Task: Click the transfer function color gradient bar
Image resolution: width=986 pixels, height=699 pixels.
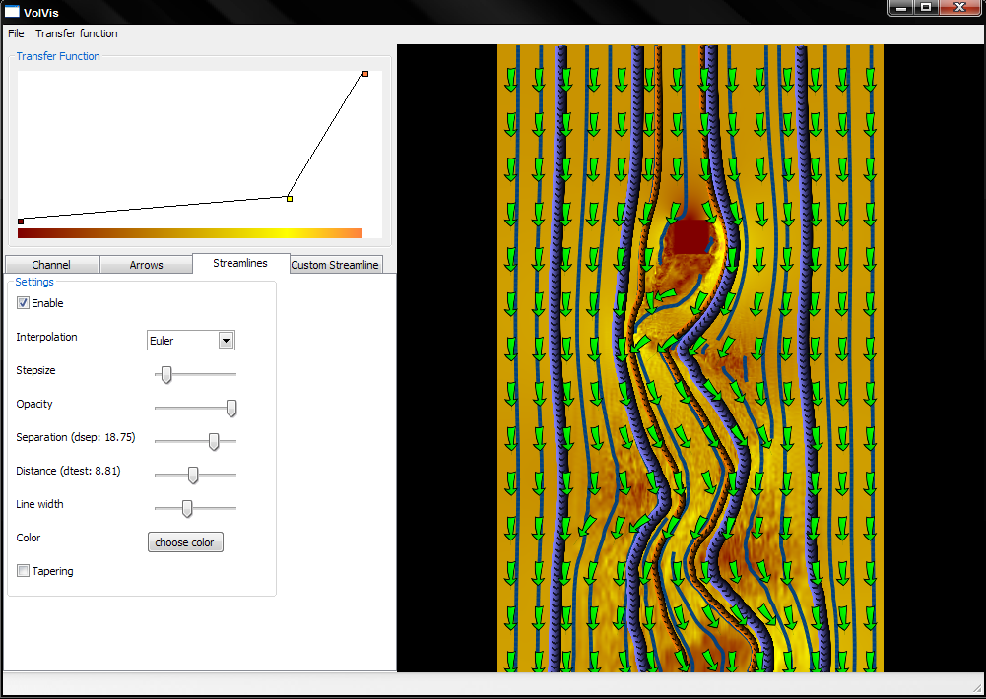Action: 190,233
